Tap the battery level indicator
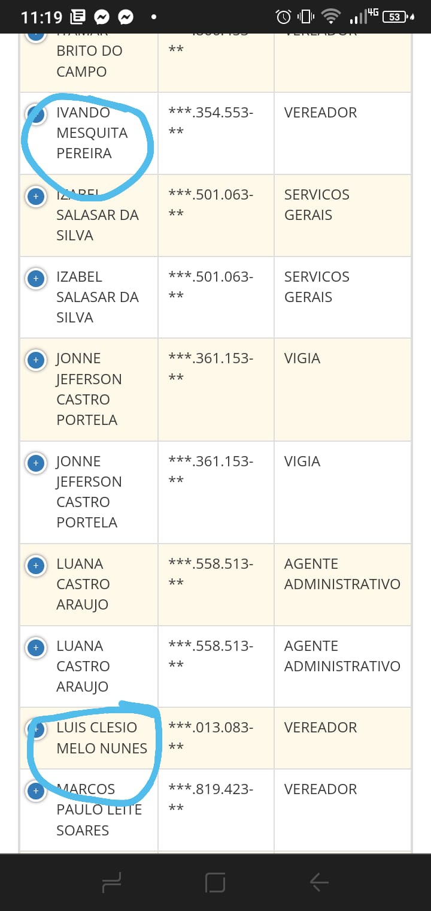 [395, 17]
